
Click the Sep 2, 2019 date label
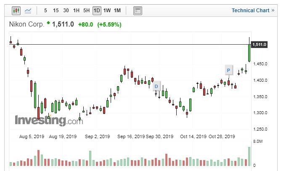tap(97, 136)
